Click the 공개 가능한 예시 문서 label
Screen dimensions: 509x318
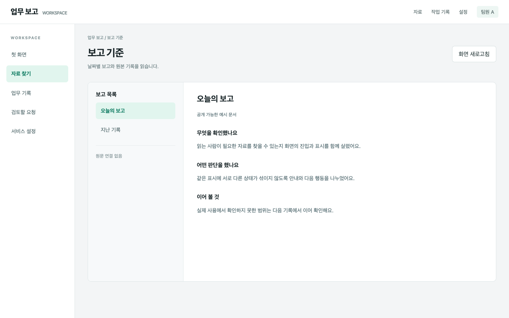click(x=217, y=114)
